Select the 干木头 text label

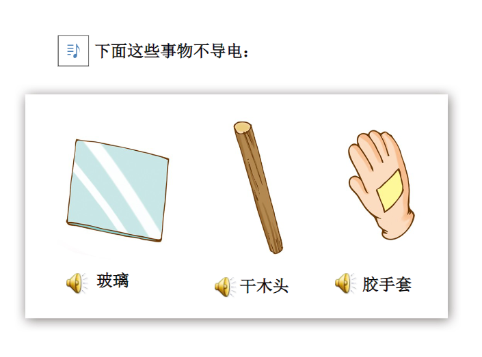point(264,286)
